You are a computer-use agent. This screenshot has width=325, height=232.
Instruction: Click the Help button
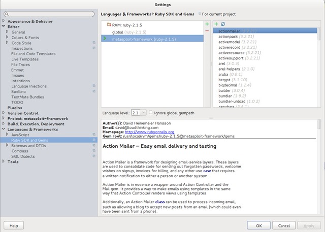[14, 225]
